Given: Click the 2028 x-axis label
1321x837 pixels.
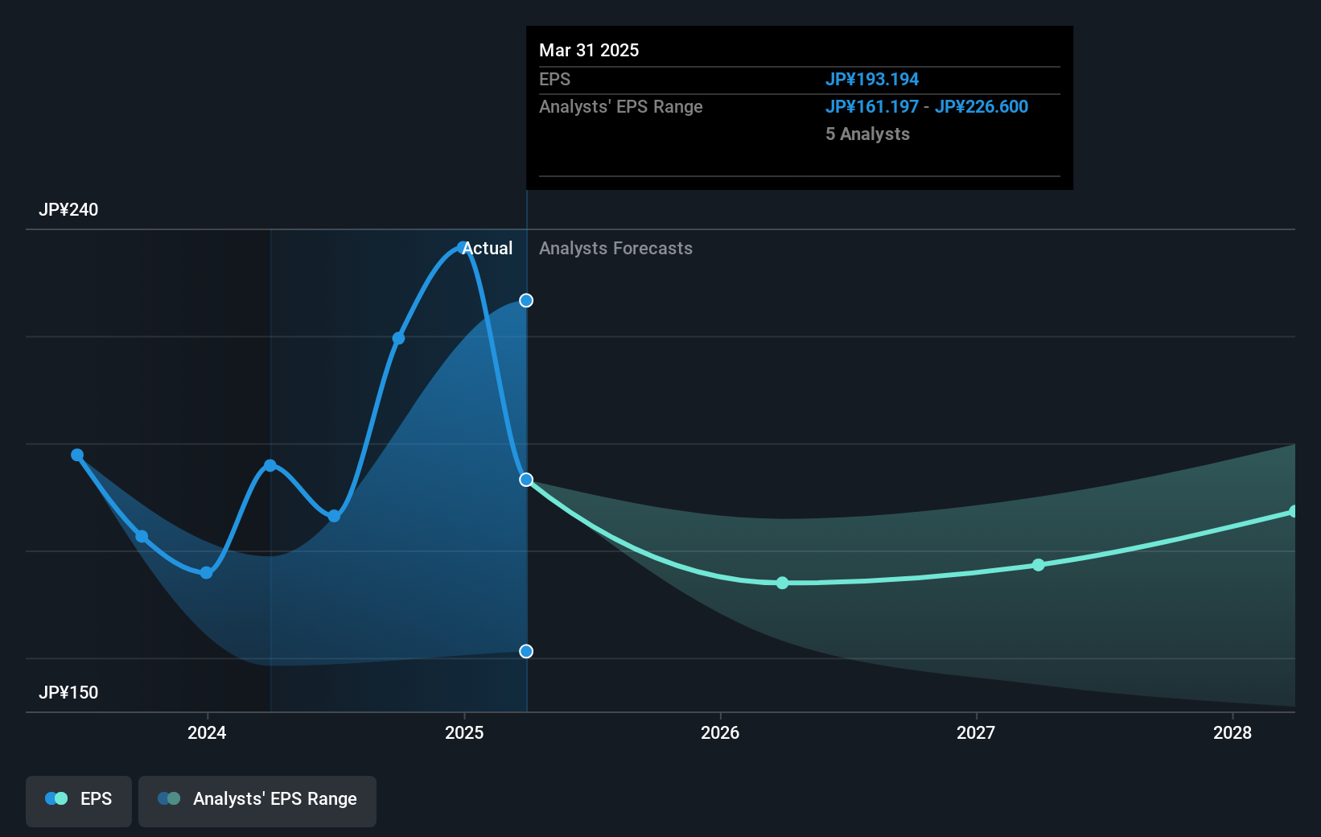Looking at the screenshot, I should (1233, 732).
